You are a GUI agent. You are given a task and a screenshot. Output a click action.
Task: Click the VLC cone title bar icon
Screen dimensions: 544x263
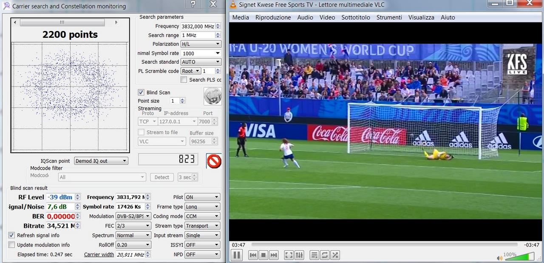(233, 4)
